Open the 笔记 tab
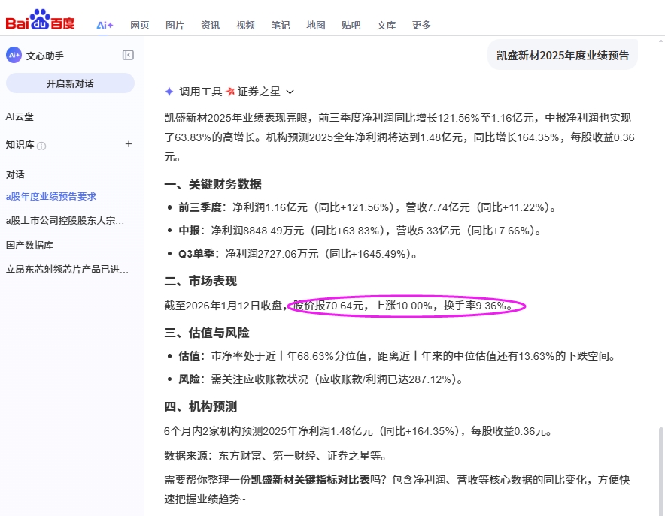The image size is (665, 516). coord(281,25)
